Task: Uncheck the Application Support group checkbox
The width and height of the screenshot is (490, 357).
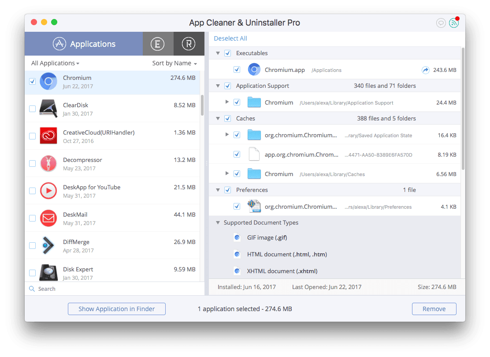Action: pos(228,86)
